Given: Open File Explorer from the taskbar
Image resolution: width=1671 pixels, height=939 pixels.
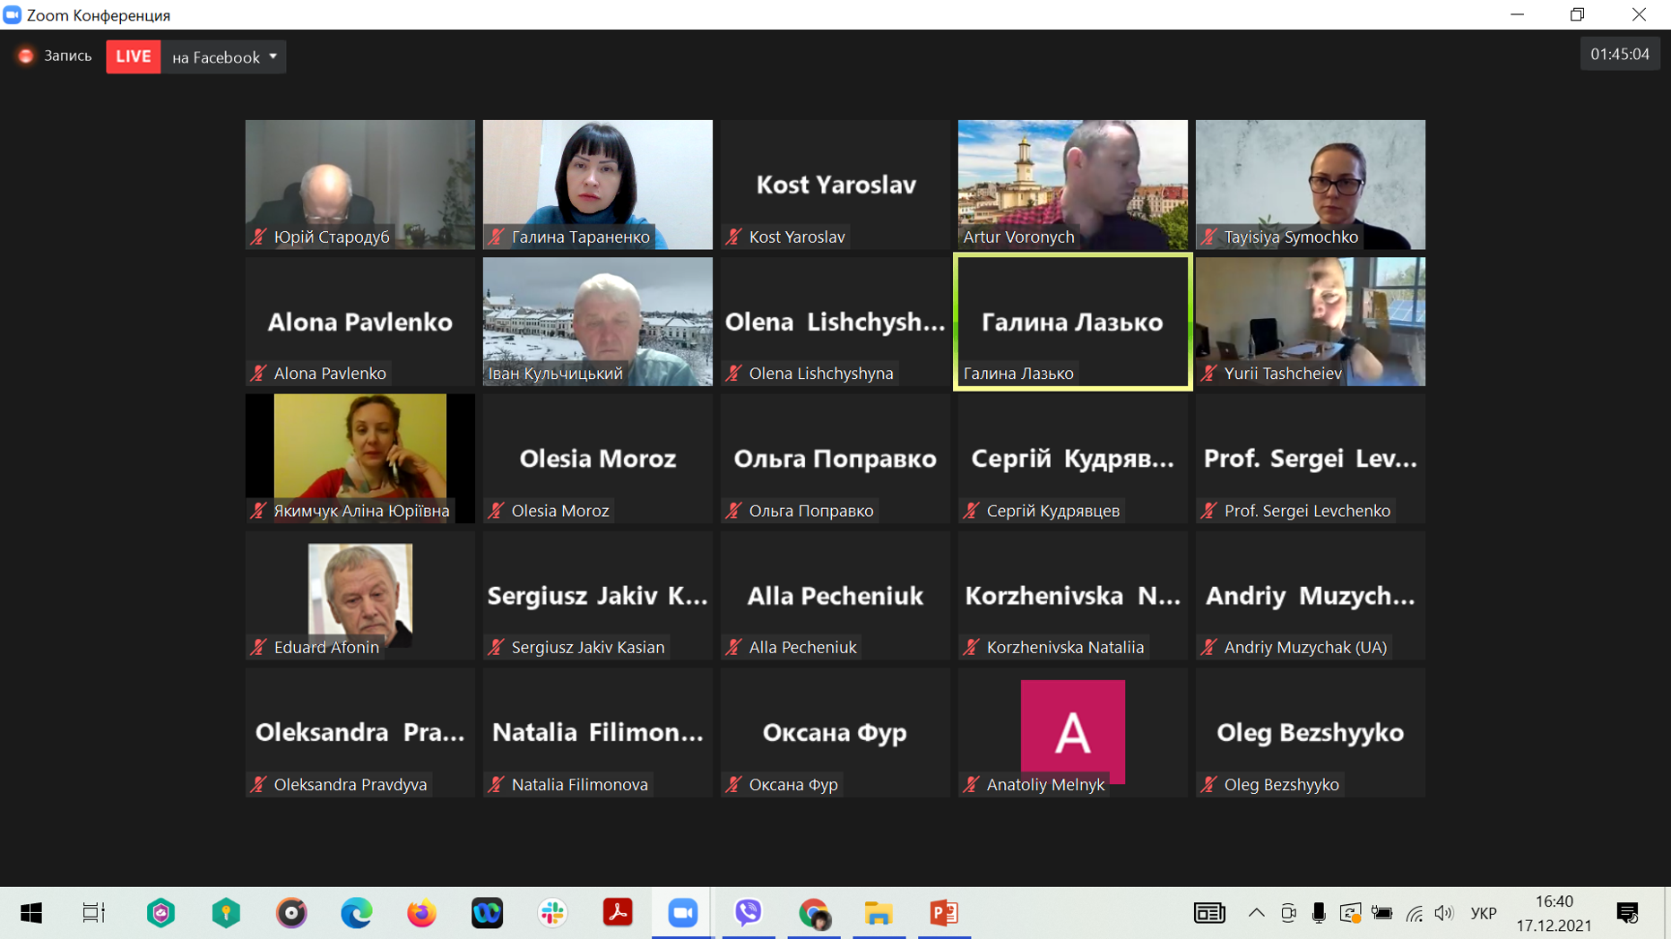Looking at the screenshot, I should click(x=879, y=913).
